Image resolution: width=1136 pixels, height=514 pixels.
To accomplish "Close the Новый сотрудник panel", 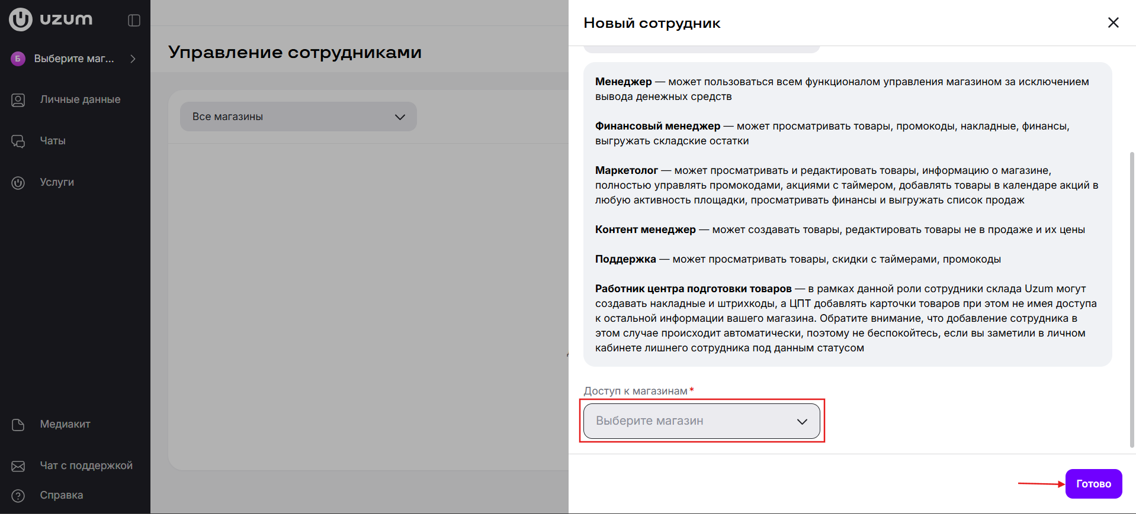I will coord(1113,22).
